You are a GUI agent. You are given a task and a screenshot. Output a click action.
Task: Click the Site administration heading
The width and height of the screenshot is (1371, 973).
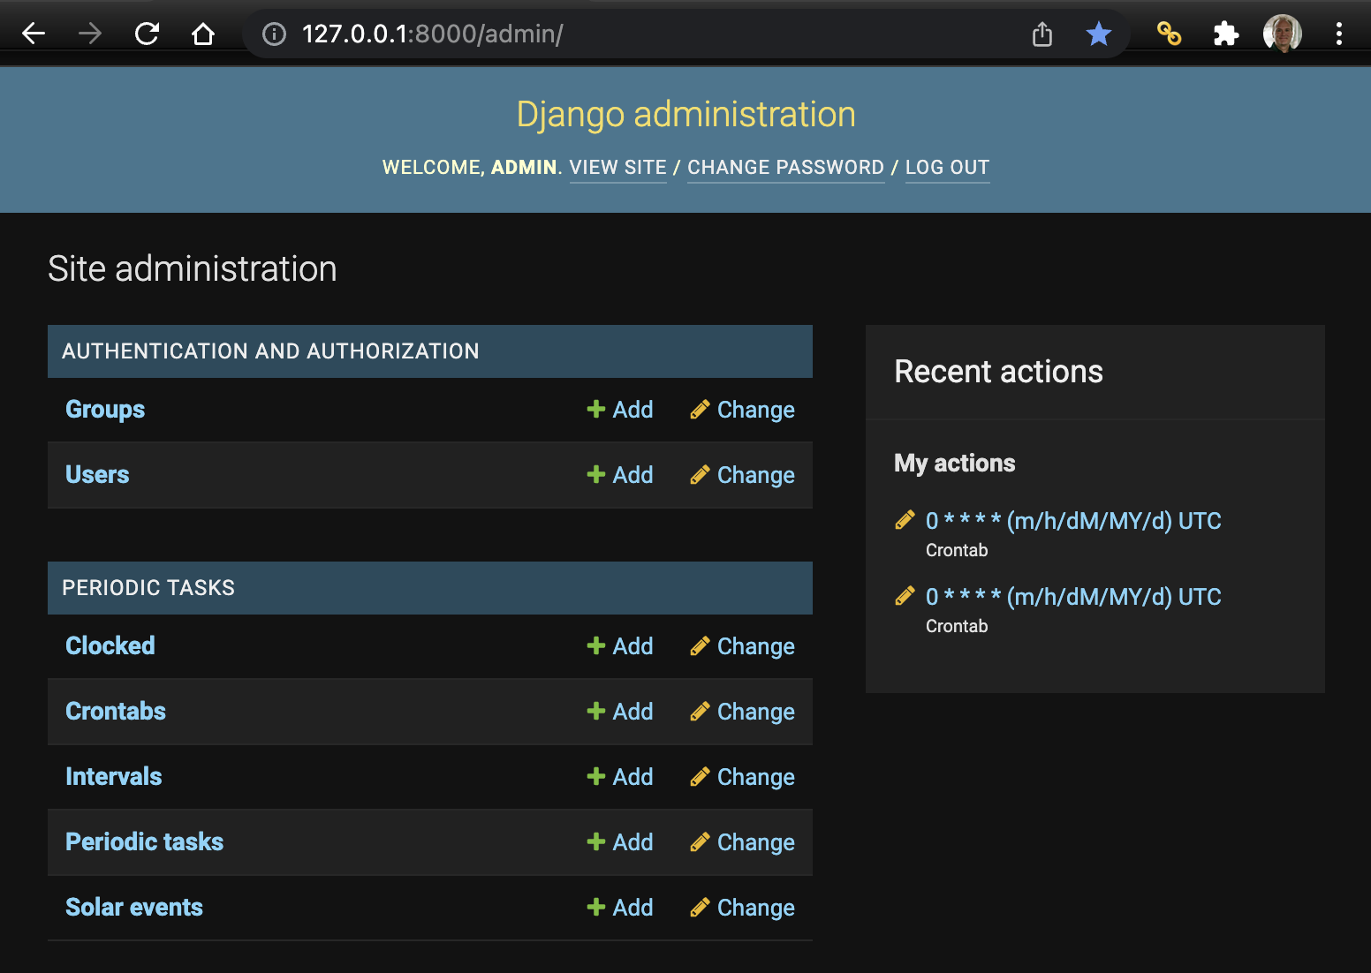point(193,268)
